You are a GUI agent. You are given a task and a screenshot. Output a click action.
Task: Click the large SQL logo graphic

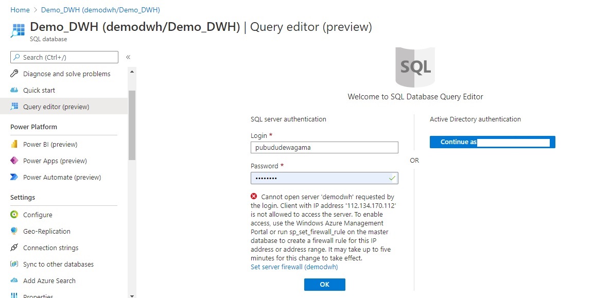415,67
